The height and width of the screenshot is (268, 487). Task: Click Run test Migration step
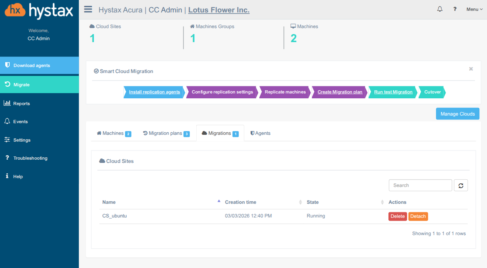click(393, 92)
